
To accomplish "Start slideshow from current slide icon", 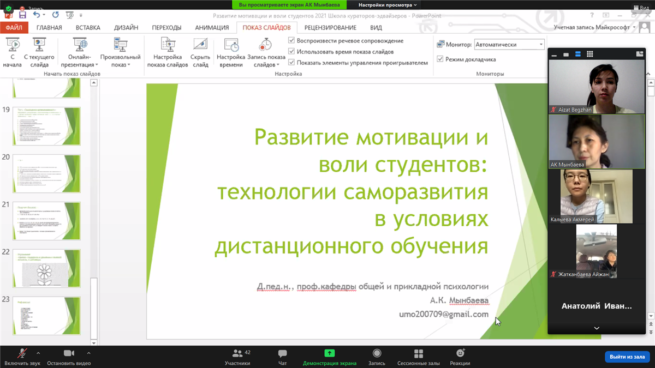I will click(x=39, y=45).
